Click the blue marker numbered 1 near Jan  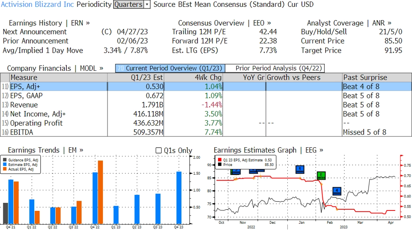click(x=300, y=169)
